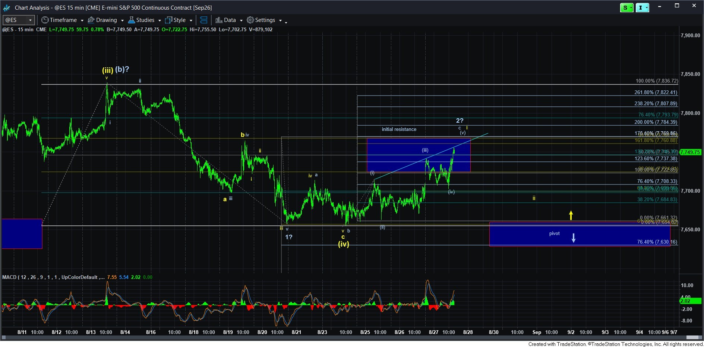704x347 pixels.
Task: Click the '8/21' date on the time axis
Action: click(x=296, y=332)
